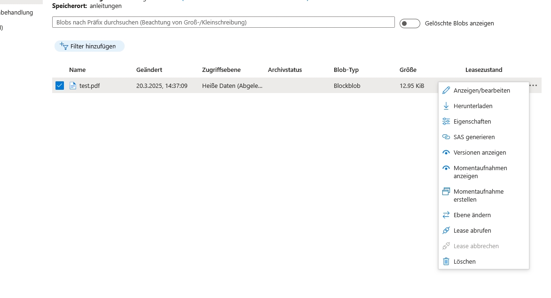Viewport: 551px width, 298px height.
Task: Click the chain link icon for SAS generieren
Action: (446, 137)
